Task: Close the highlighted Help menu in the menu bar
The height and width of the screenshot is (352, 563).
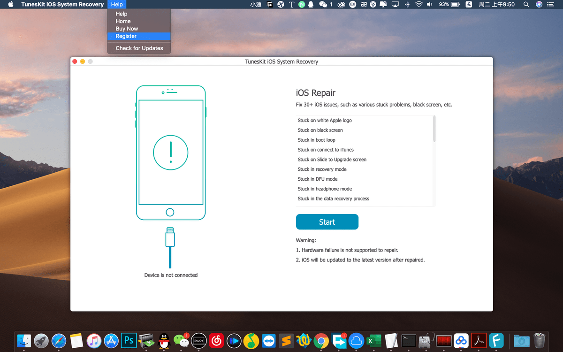Action: coord(117,5)
